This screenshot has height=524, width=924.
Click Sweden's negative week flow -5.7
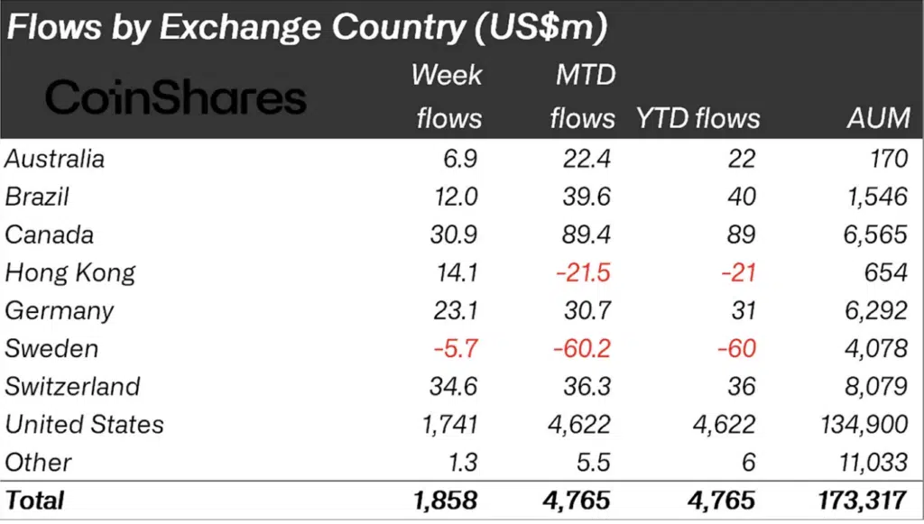coord(454,348)
